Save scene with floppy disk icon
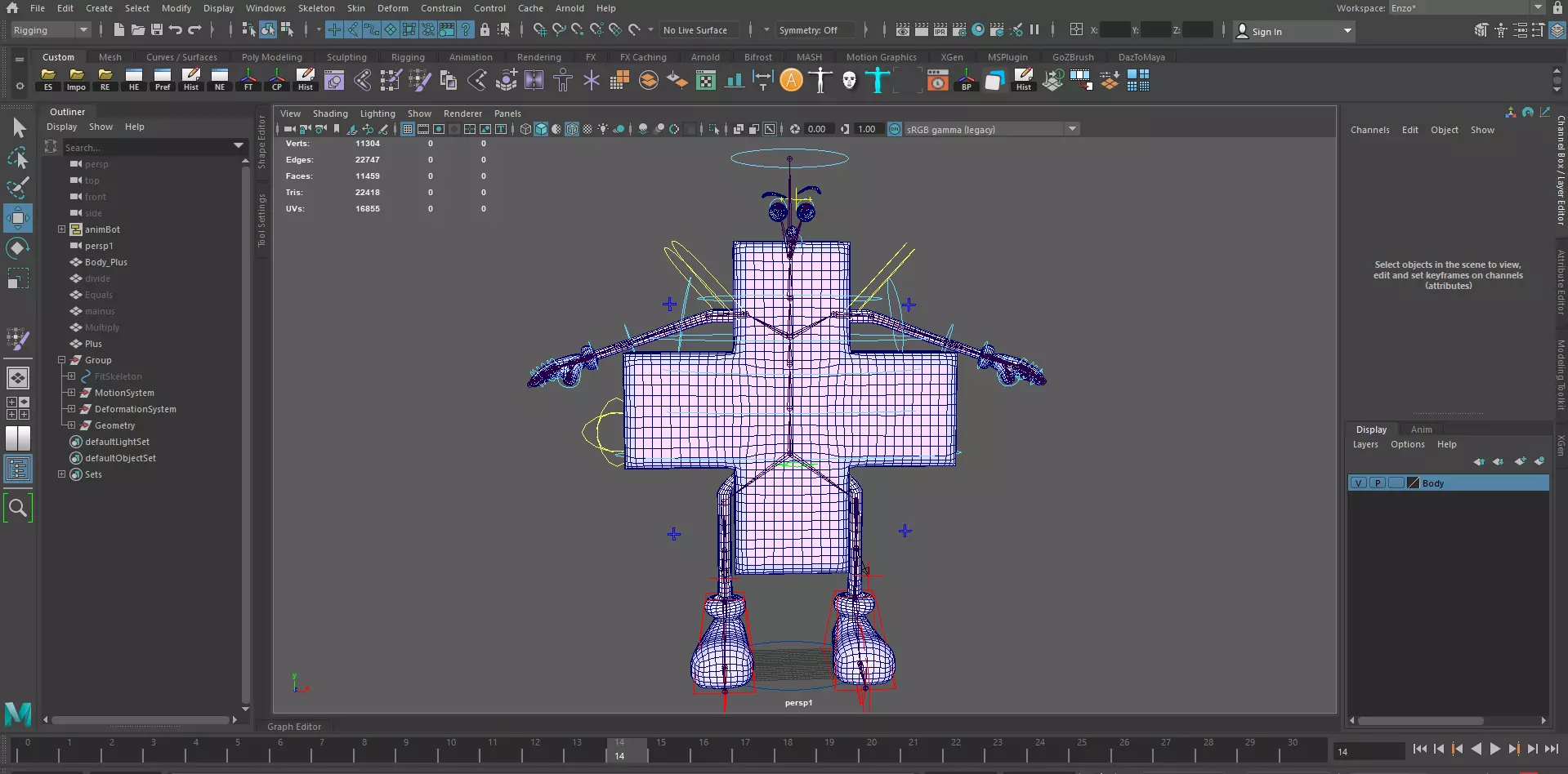 tap(157, 30)
